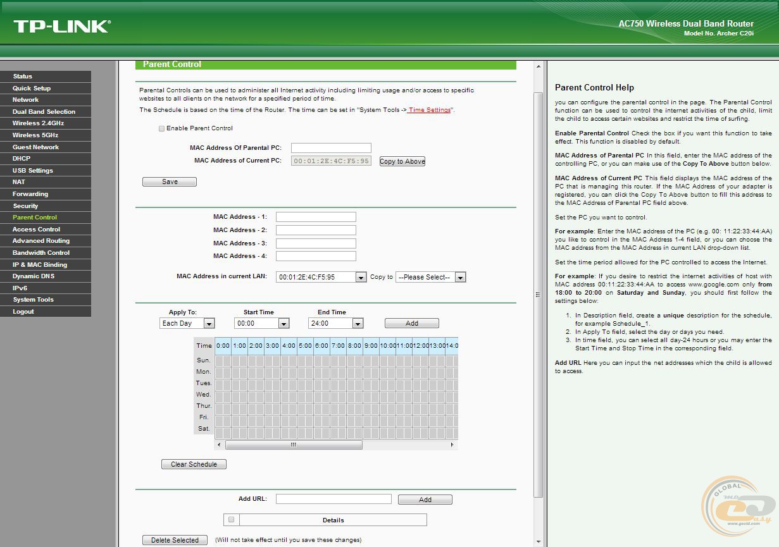The image size is (779, 547).
Task: Open IPv6 settings
Action: coord(46,288)
